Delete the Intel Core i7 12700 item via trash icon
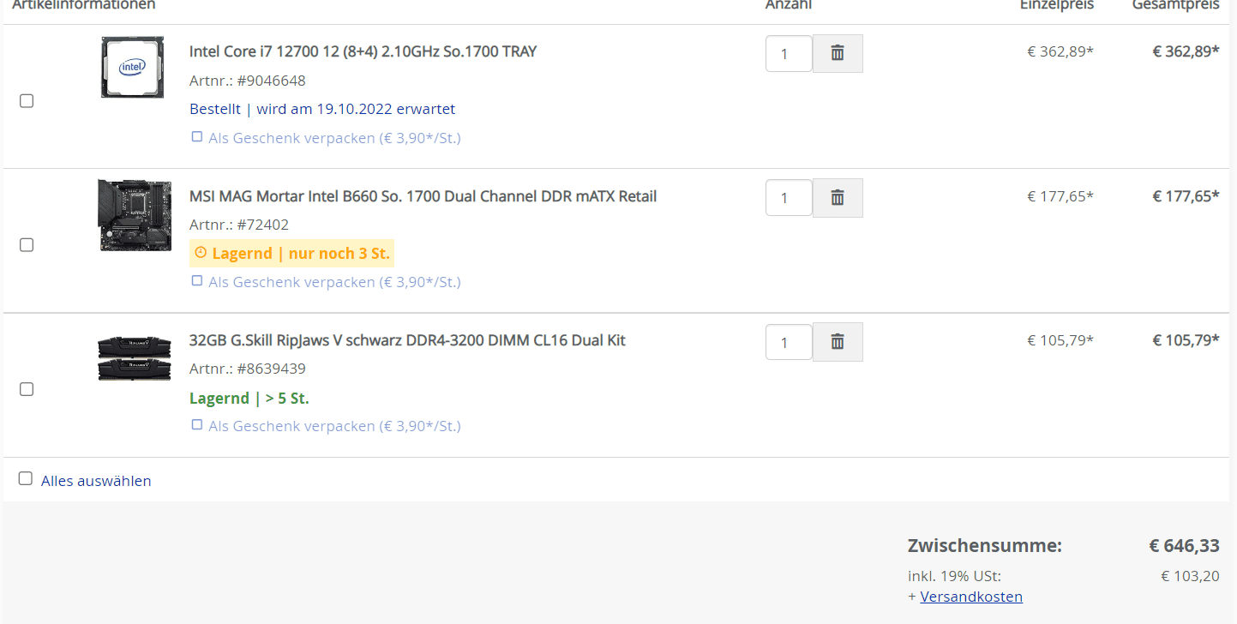The width and height of the screenshot is (1237, 624). (x=838, y=53)
